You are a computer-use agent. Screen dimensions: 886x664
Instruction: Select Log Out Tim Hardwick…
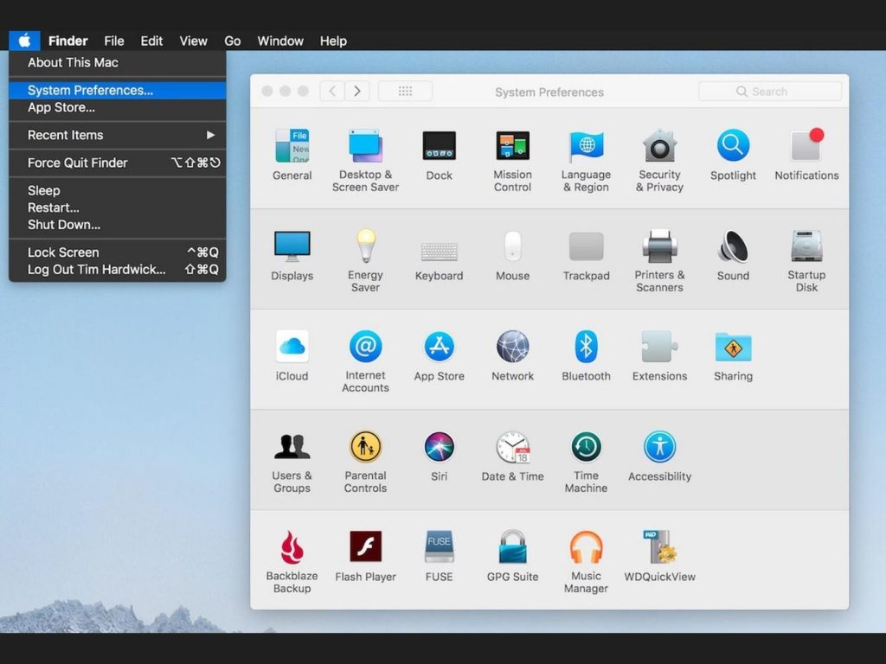pyautogui.click(x=118, y=270)
